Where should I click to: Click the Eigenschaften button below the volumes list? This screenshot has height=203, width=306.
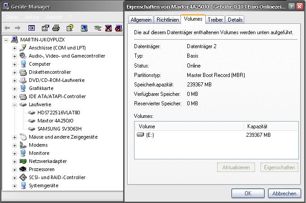click(279, 167)
